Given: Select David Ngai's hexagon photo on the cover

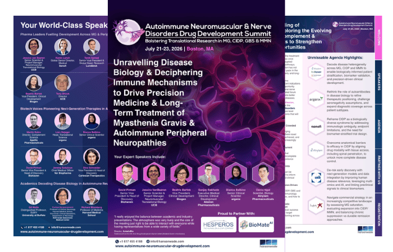Looking at the screenshot, I should tap(263, 174).
